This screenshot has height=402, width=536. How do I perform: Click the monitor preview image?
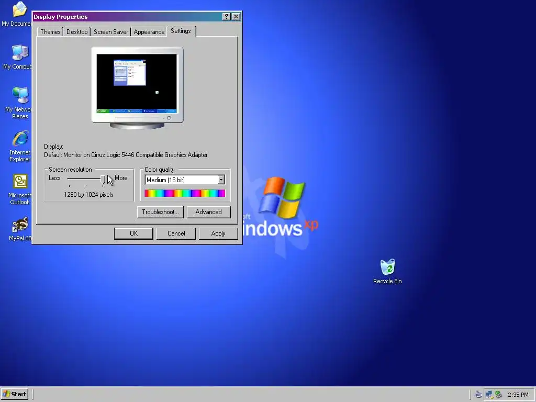(x=137, y=88)
